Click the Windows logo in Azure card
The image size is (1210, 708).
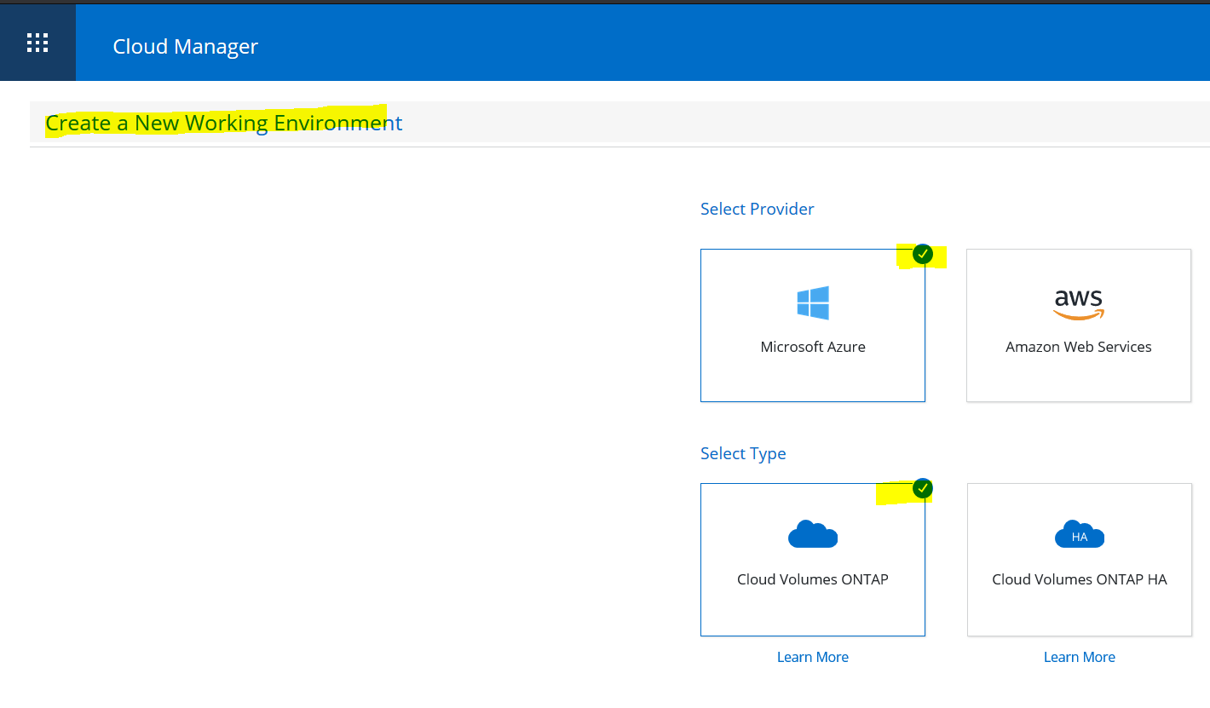pyautogui.click(x=813, y=302)
